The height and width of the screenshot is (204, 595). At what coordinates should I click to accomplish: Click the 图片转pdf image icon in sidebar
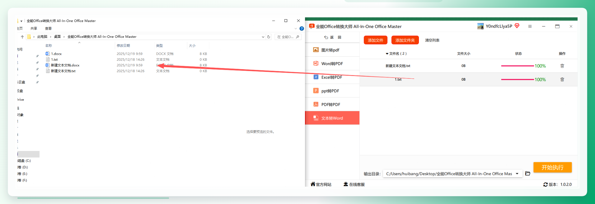[316, 50]
